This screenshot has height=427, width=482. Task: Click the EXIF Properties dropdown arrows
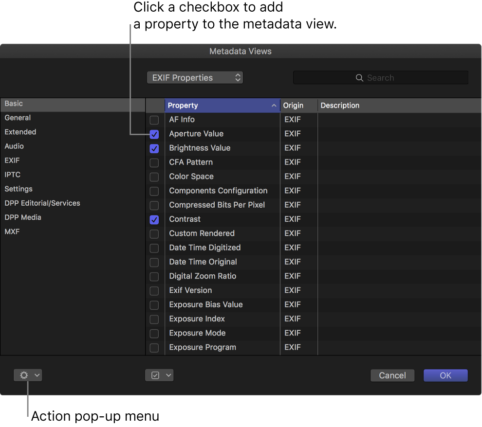click(237, 77)
